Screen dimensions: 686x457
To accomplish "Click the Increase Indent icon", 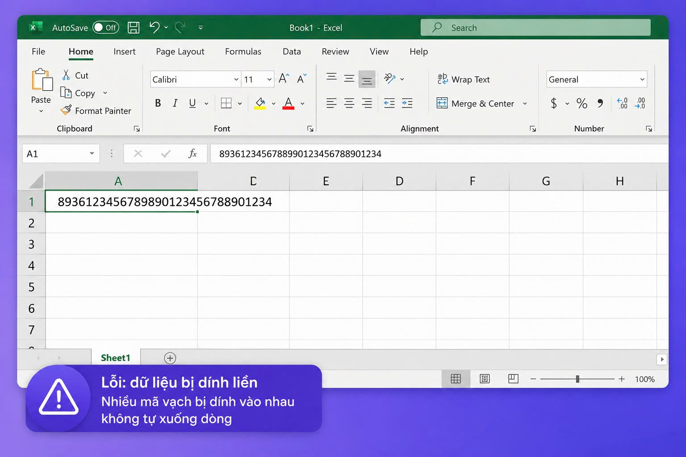I will pyautogui.click(x=407, y=103).
